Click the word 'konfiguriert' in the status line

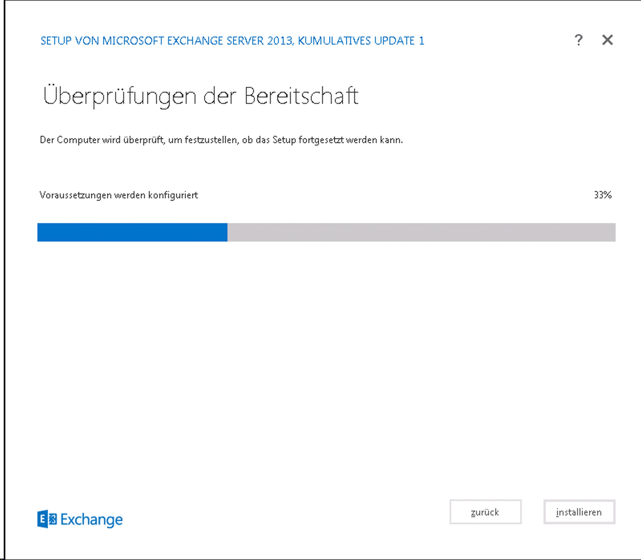tap(173, 195)
